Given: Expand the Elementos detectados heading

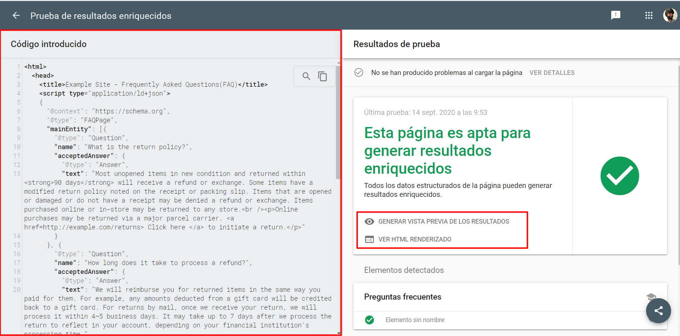Looking at the screenshot, I should (404, 270).
